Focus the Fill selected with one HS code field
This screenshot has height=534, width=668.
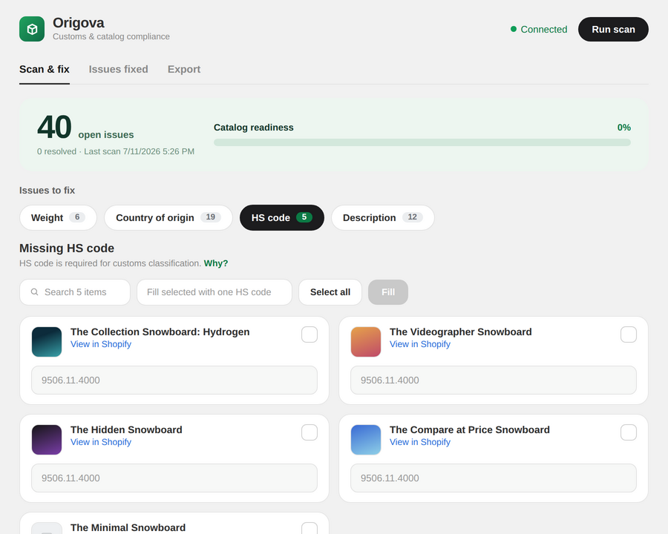pyautogui.click(x=215, y=292)
